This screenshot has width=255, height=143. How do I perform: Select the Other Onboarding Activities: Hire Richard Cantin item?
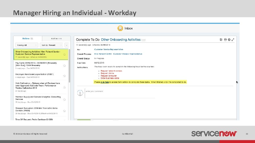41,54
